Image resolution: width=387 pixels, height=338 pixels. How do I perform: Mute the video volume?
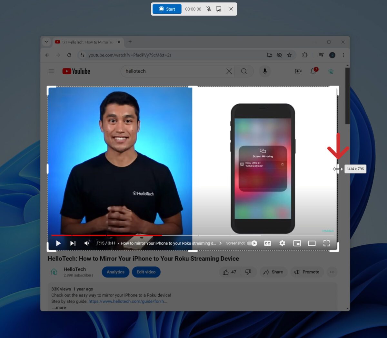click(87, 243)
